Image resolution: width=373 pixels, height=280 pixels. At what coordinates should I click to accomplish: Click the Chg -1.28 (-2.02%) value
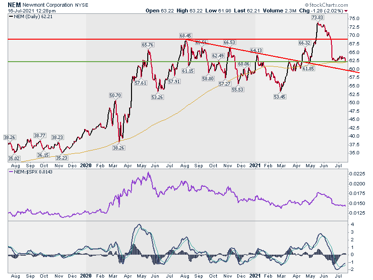pos(321,11)
